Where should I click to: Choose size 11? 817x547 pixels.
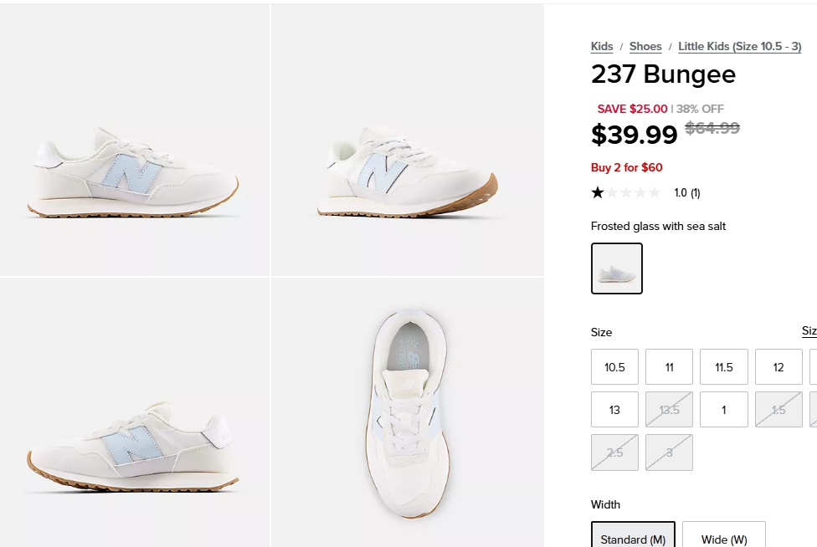point(670,367)
